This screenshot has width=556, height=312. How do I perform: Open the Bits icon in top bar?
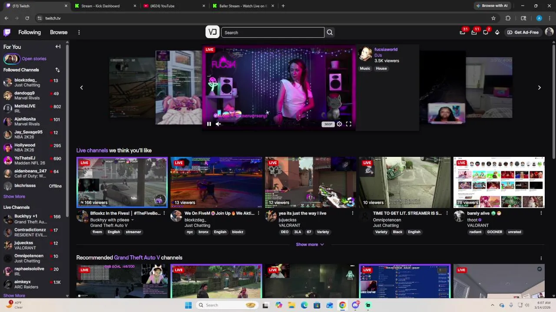497,32
